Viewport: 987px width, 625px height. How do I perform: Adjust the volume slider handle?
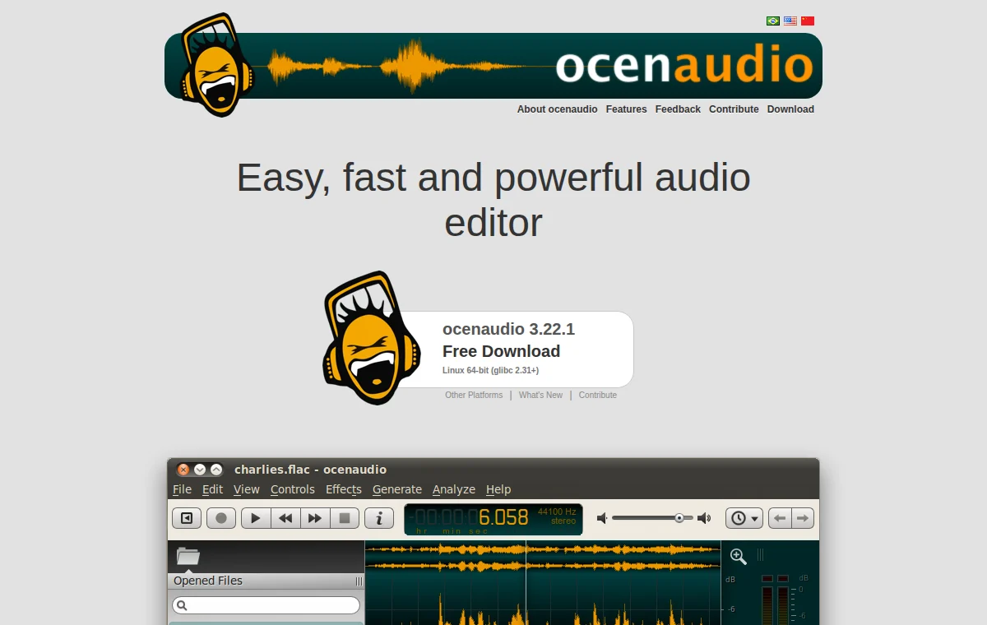(x=679, y=518)
